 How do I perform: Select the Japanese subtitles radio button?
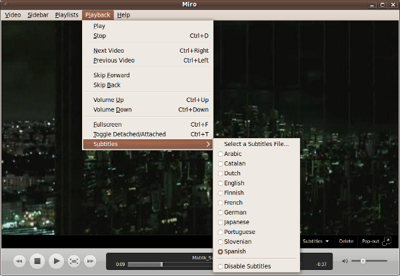(221, 222)
